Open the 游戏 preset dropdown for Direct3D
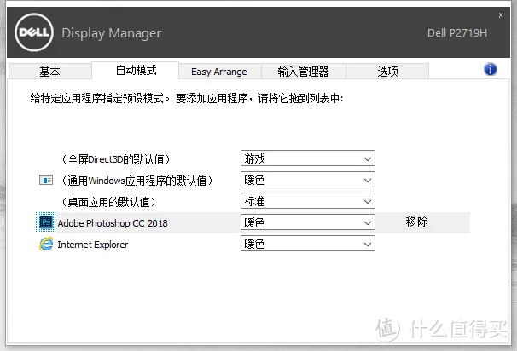The image size is (517, 351). [x=308, y=158]
